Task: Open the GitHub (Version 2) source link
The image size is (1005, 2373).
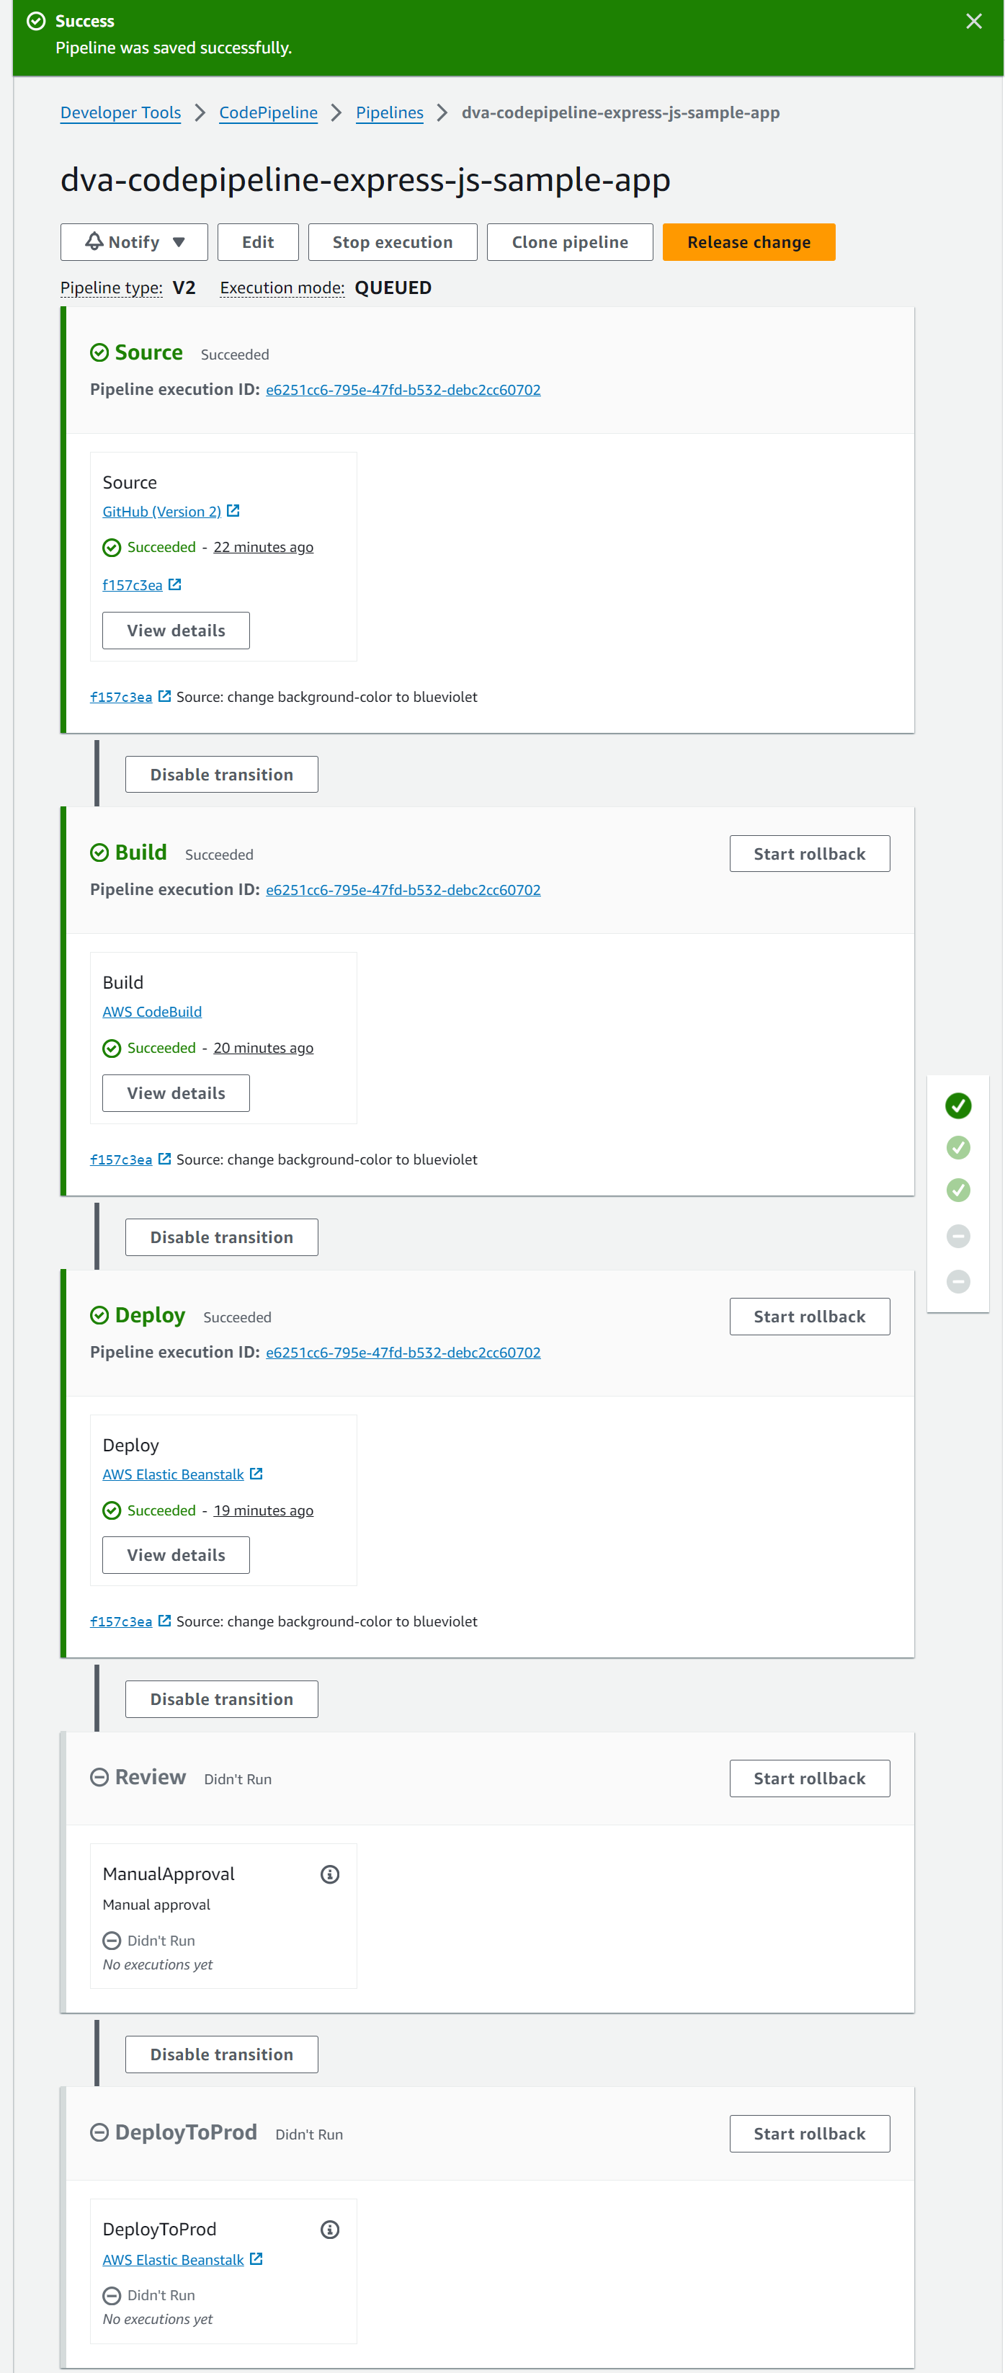Action: tap(162, 511)
